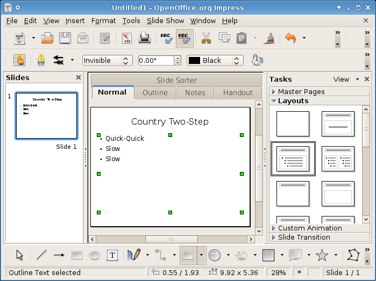
Task: Click the Print icon
Action: coord(144,38)
